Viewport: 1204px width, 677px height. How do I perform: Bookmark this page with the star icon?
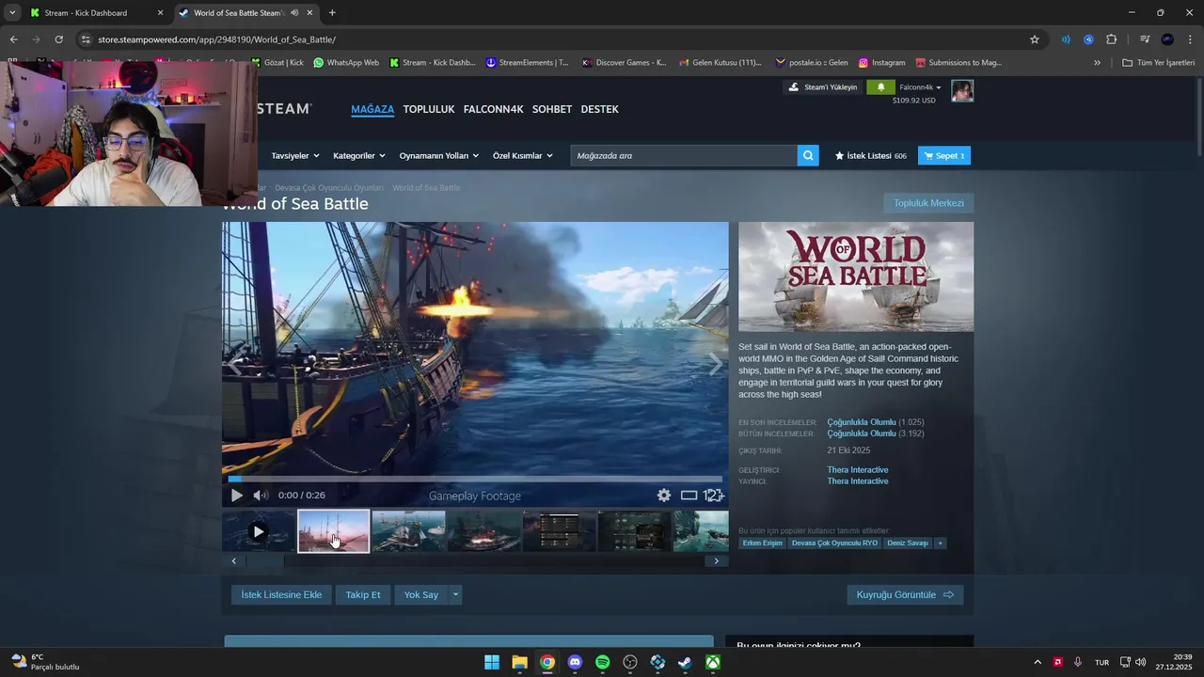[1035, 39]
